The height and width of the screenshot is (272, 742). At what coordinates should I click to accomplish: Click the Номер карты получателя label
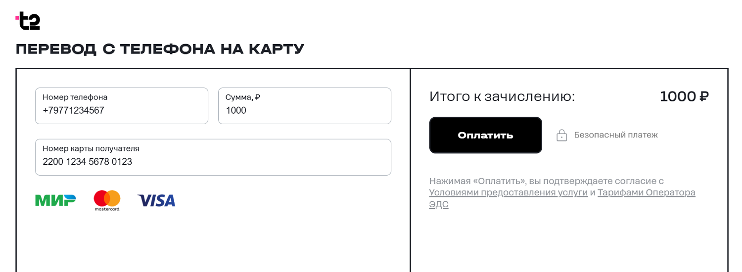(x=91, y=148)
